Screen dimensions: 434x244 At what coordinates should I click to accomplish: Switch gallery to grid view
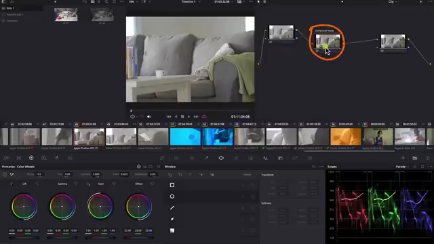point(92,1)
